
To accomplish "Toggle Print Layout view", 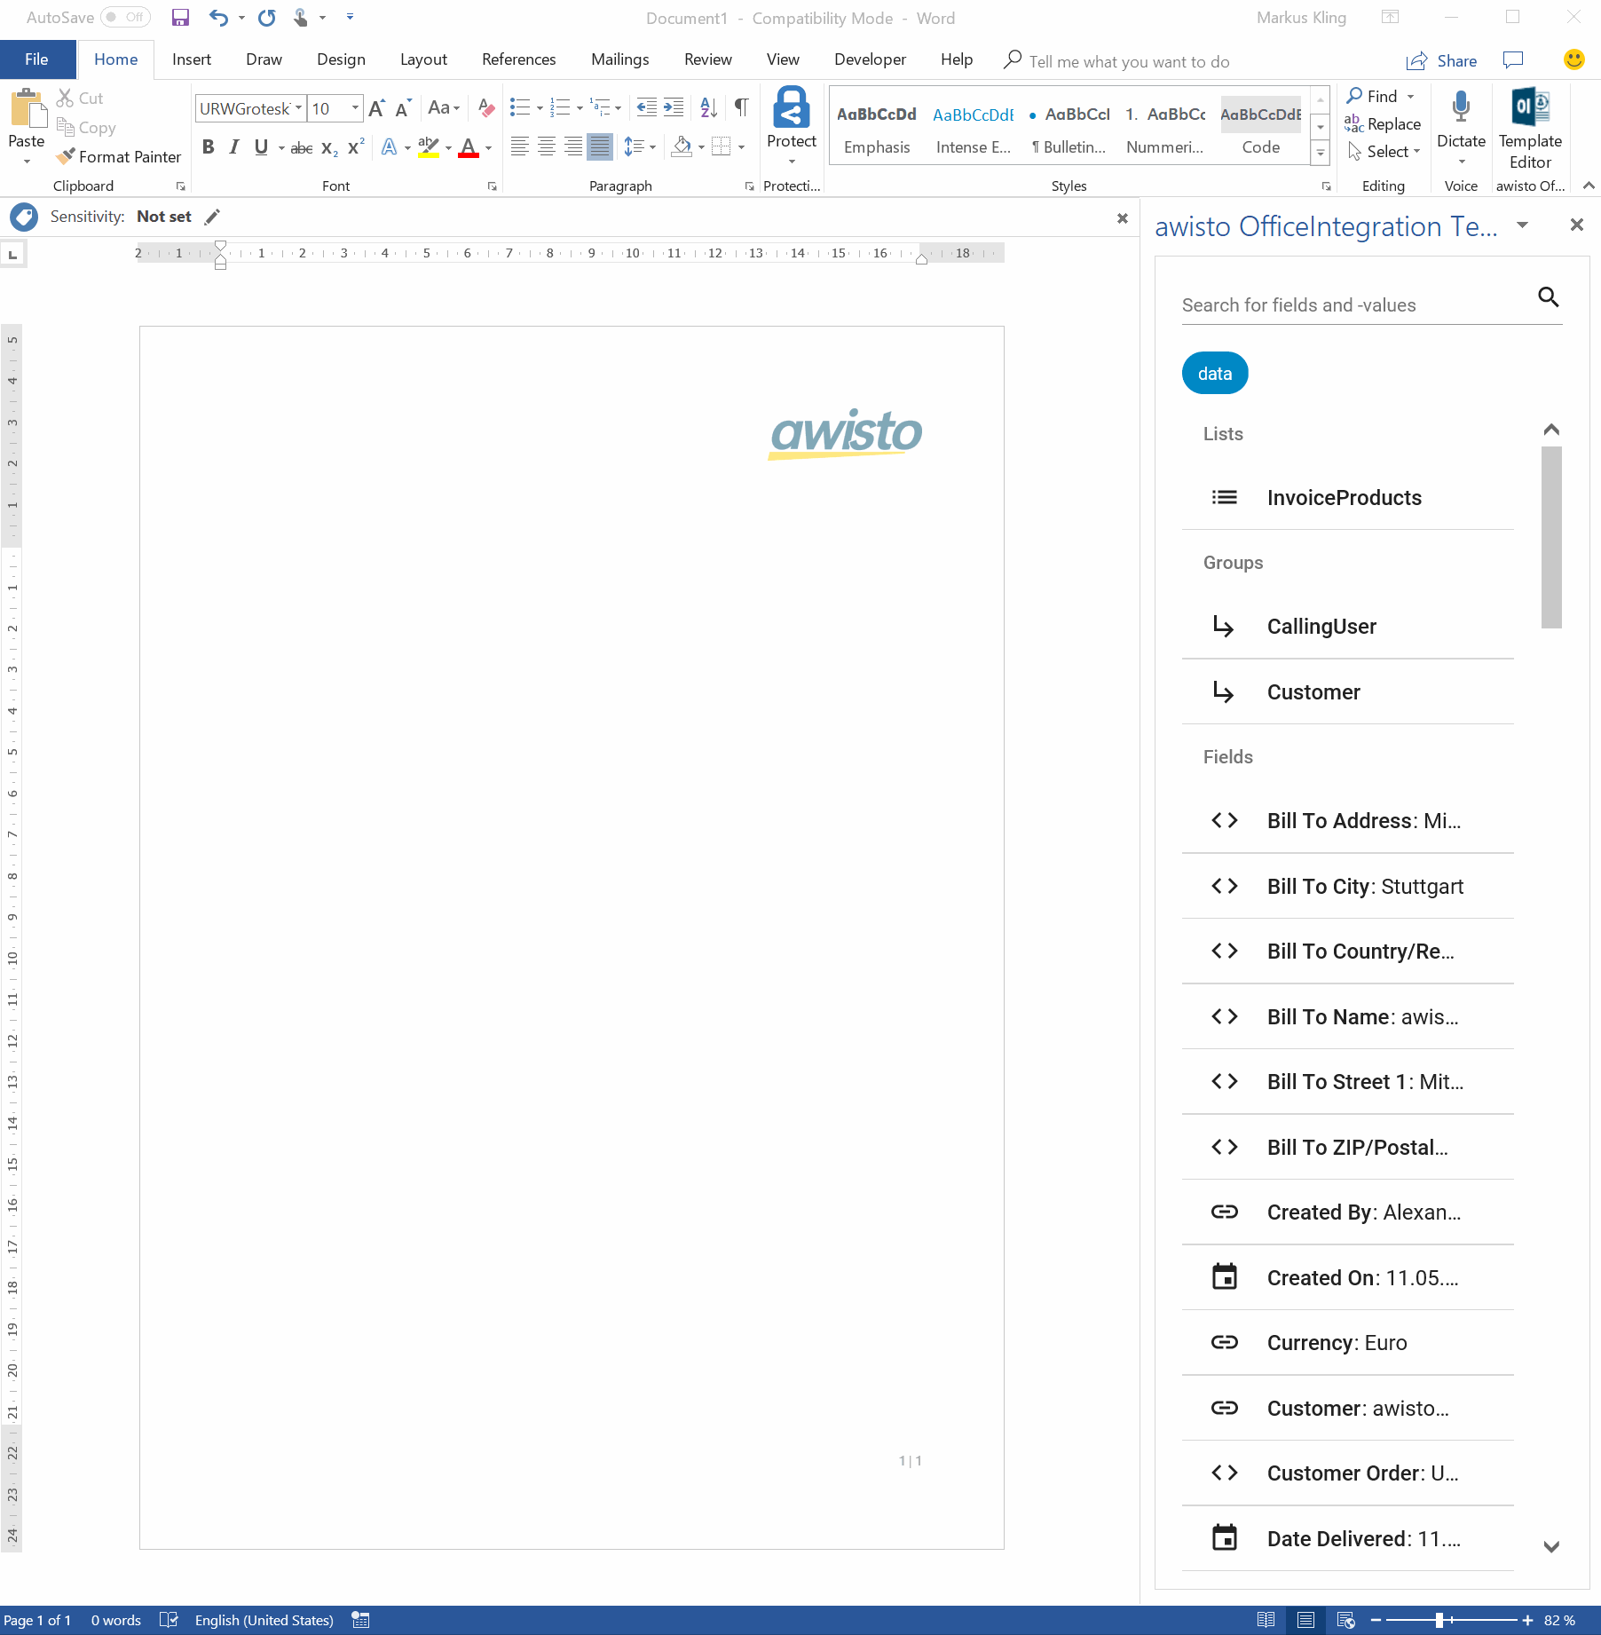I will [x=1305, y=1620].
